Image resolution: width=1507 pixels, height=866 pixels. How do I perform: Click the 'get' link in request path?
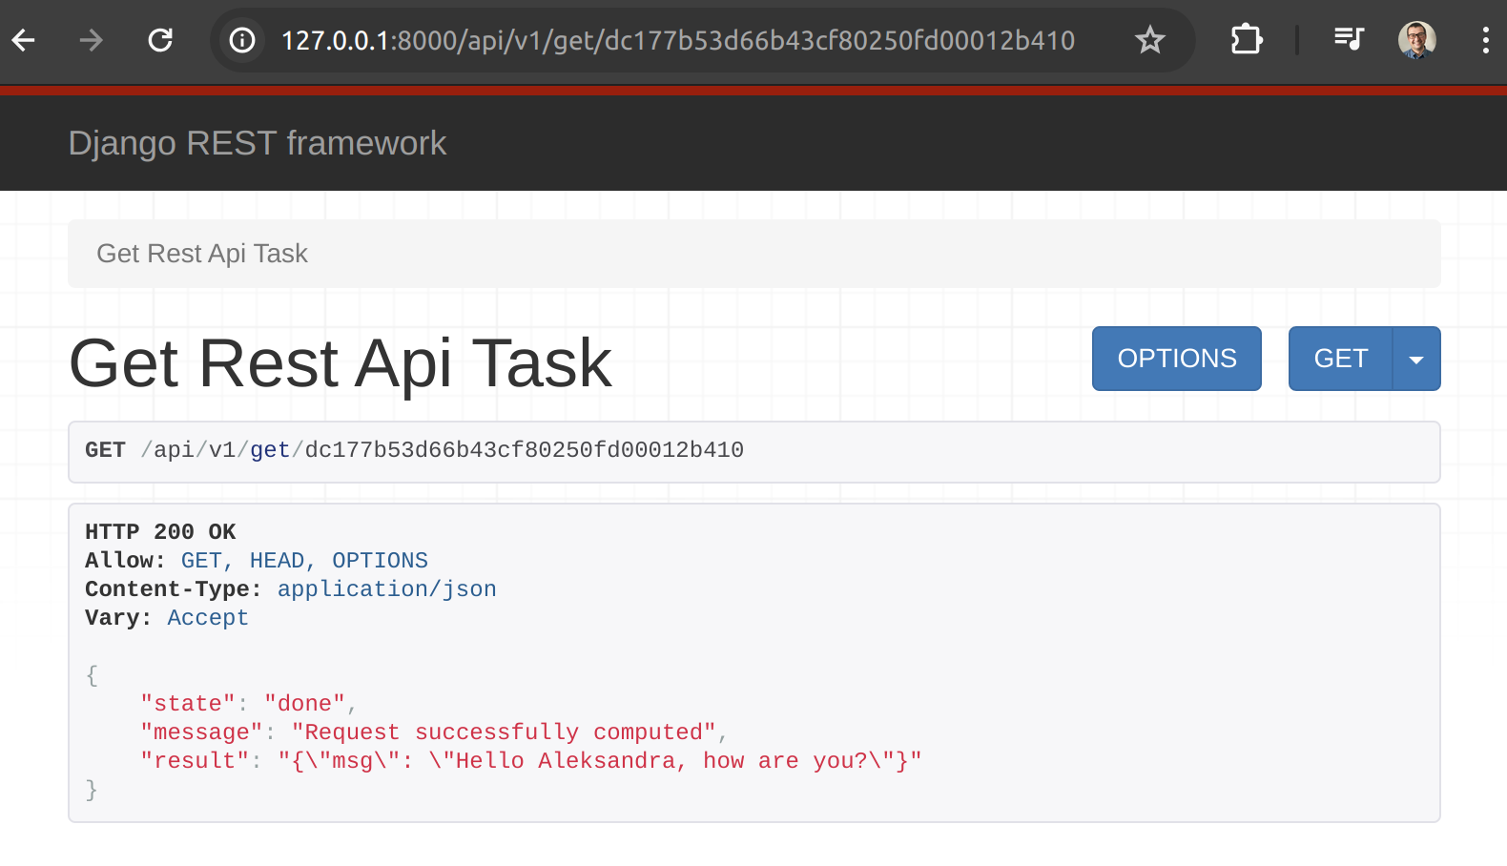pyautogui.click(x=270, y=450)
